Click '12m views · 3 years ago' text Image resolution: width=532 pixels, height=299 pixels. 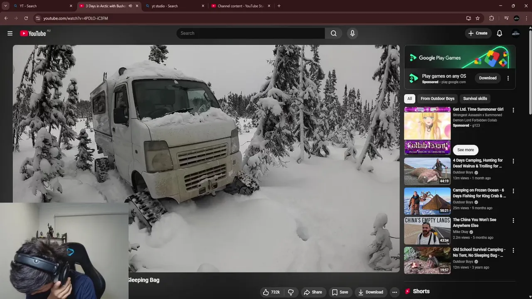click(x=471, y=267)
